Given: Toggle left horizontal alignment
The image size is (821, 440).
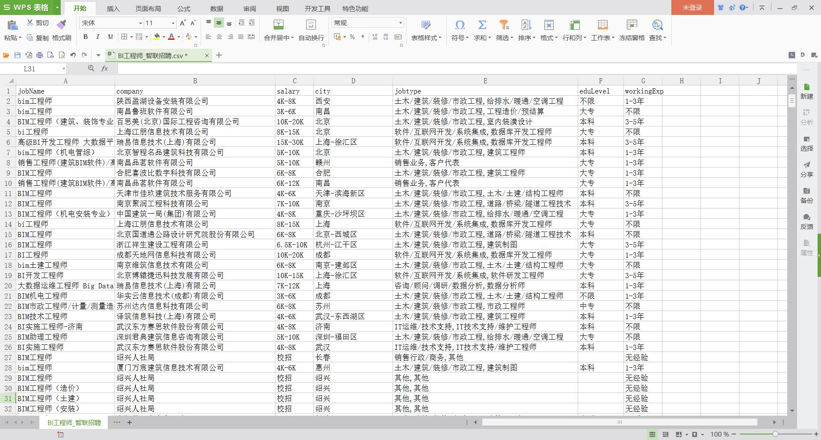Looking at the screenshot, I should tap(208, 37).
